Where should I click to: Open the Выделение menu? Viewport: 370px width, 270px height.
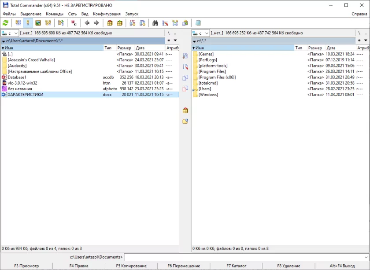click(x=31, y=14)
